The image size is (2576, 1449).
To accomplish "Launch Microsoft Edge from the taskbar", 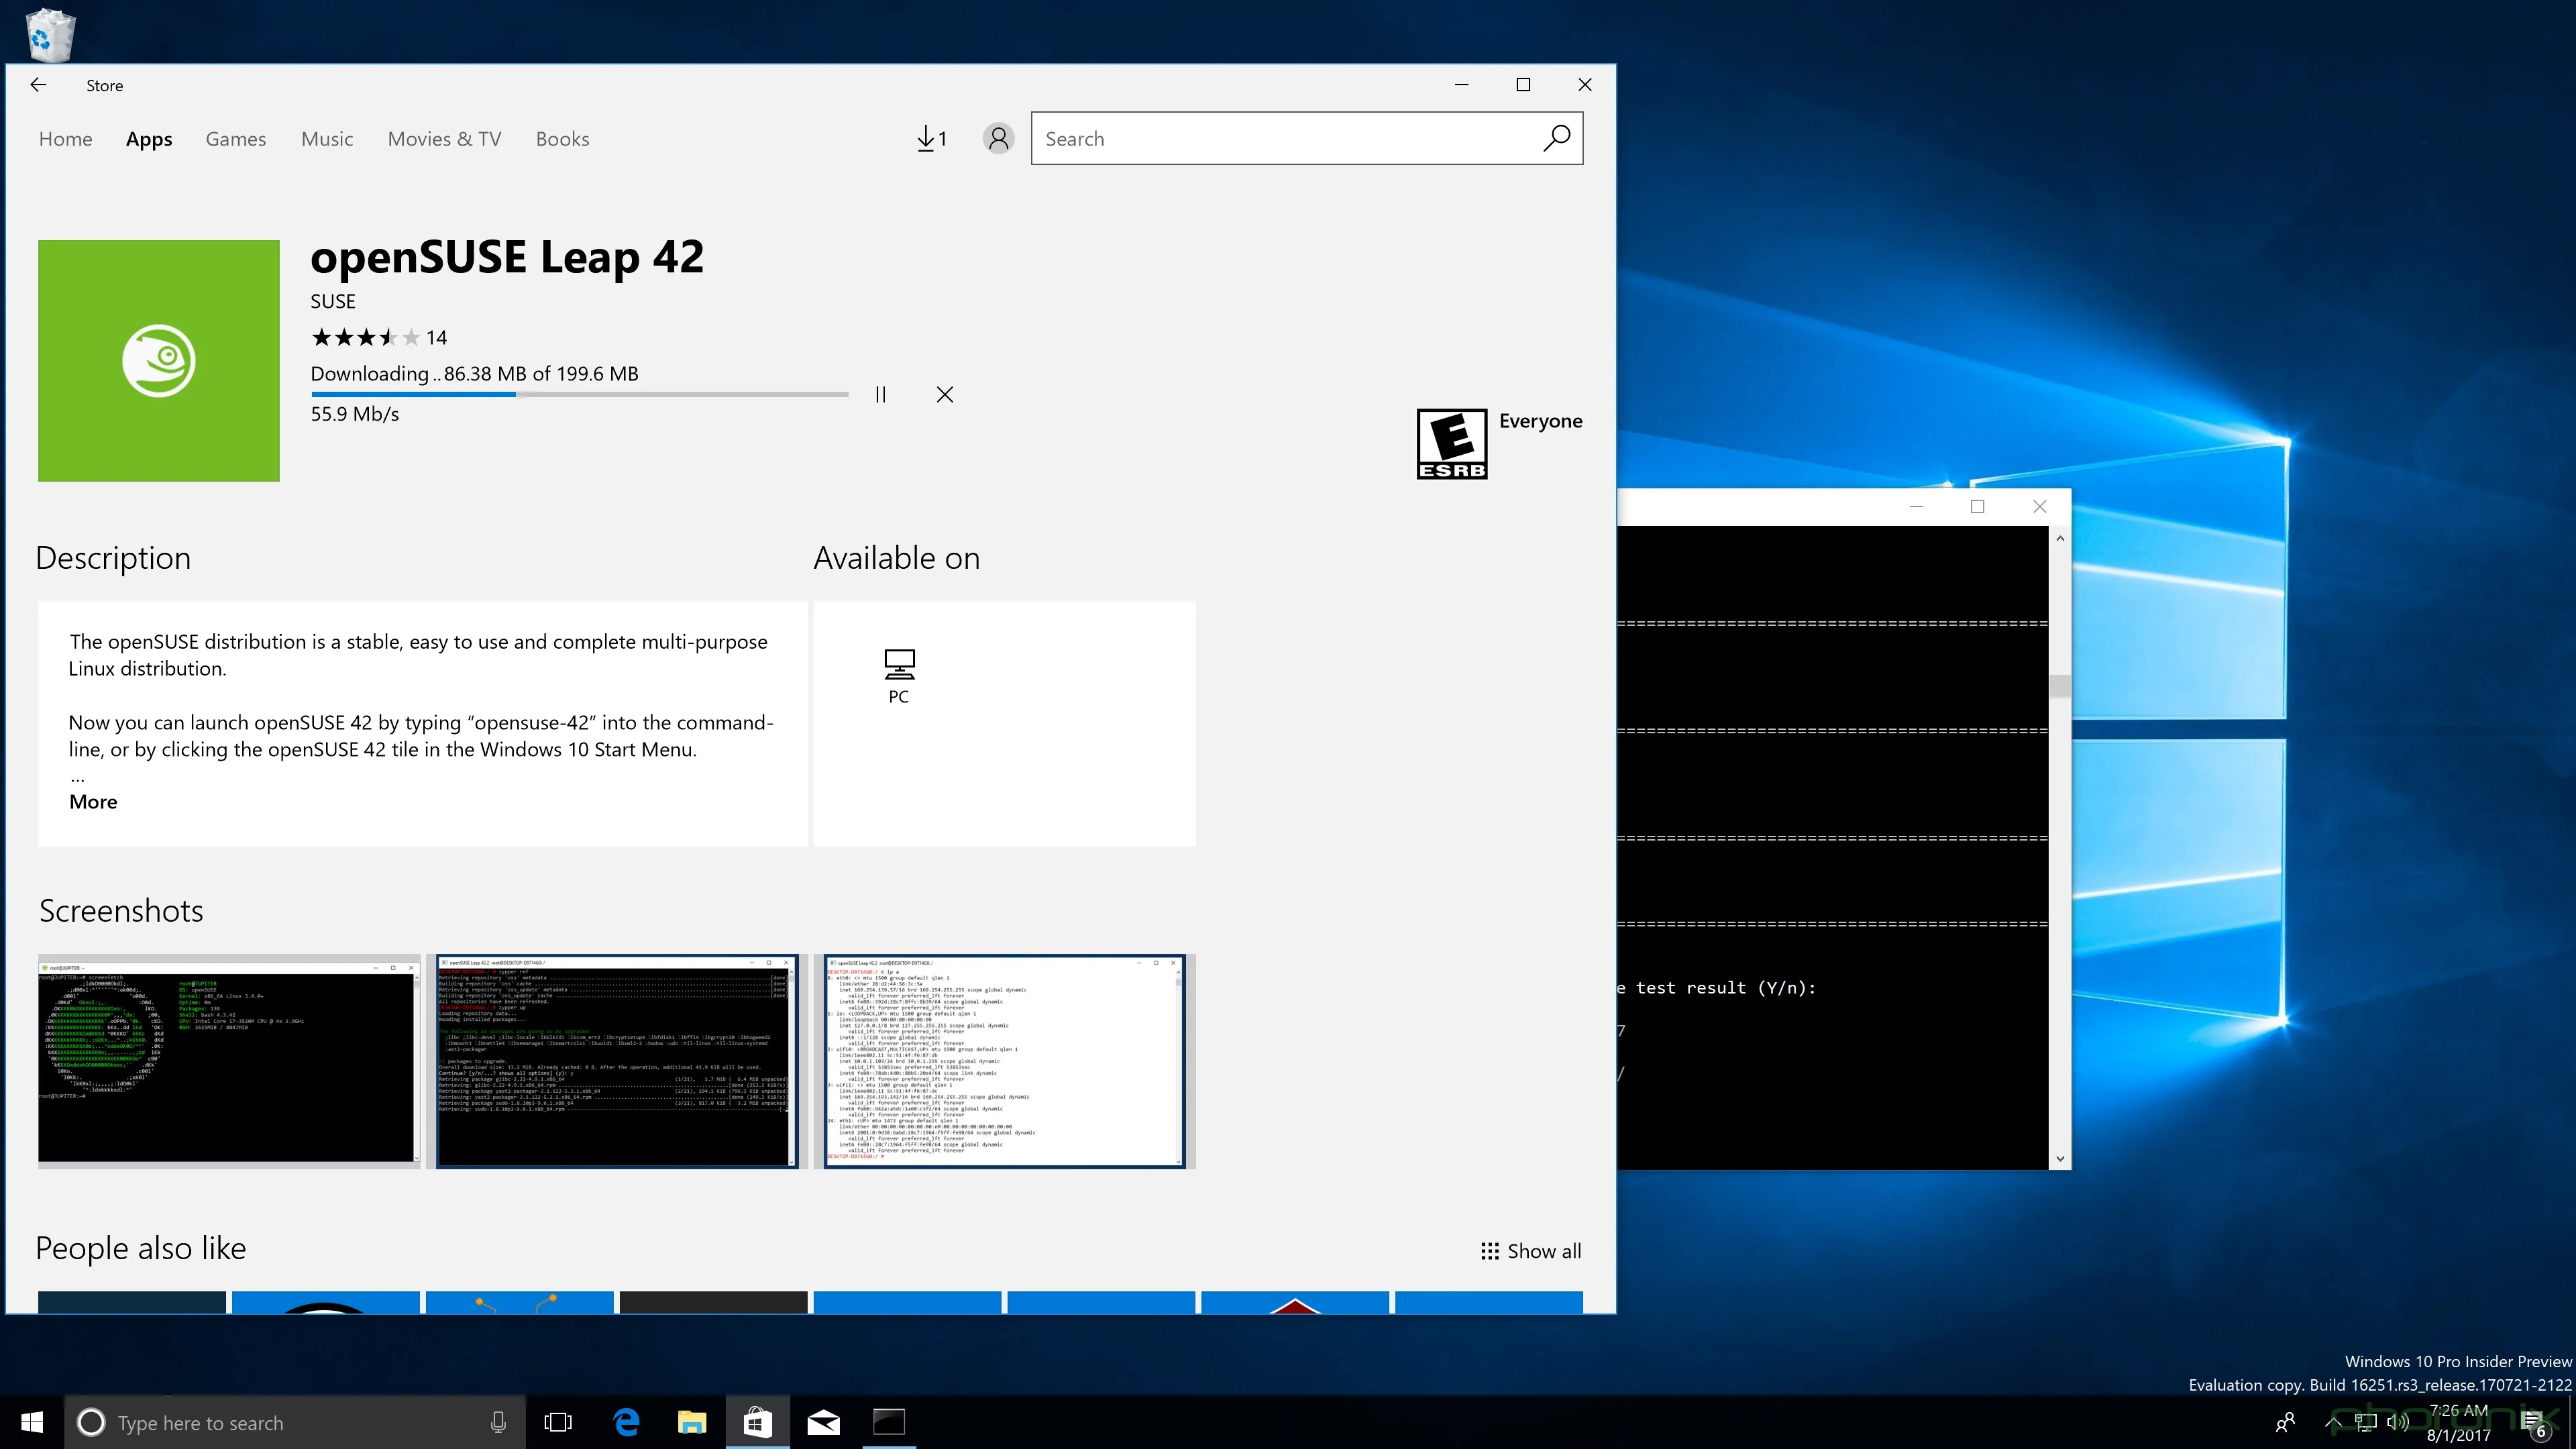I will [626, 1422].
